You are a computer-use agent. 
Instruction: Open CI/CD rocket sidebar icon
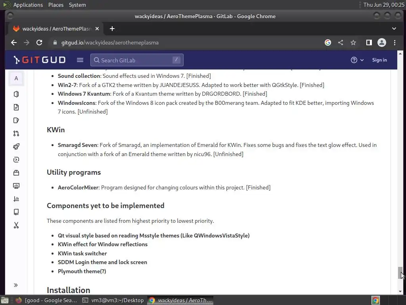click(16, 147)
